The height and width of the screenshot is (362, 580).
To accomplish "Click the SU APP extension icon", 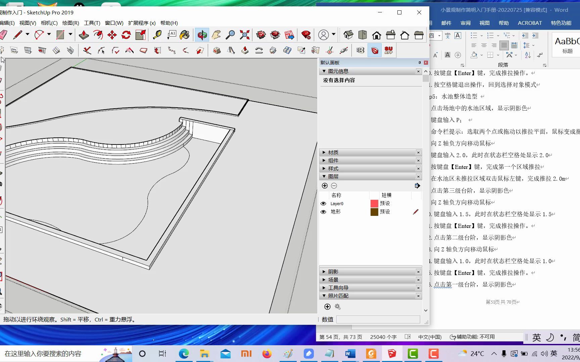I will (389, 50).
